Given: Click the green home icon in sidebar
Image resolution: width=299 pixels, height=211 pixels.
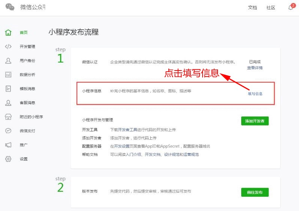Looking at the screenshot, I should point(8,32).
